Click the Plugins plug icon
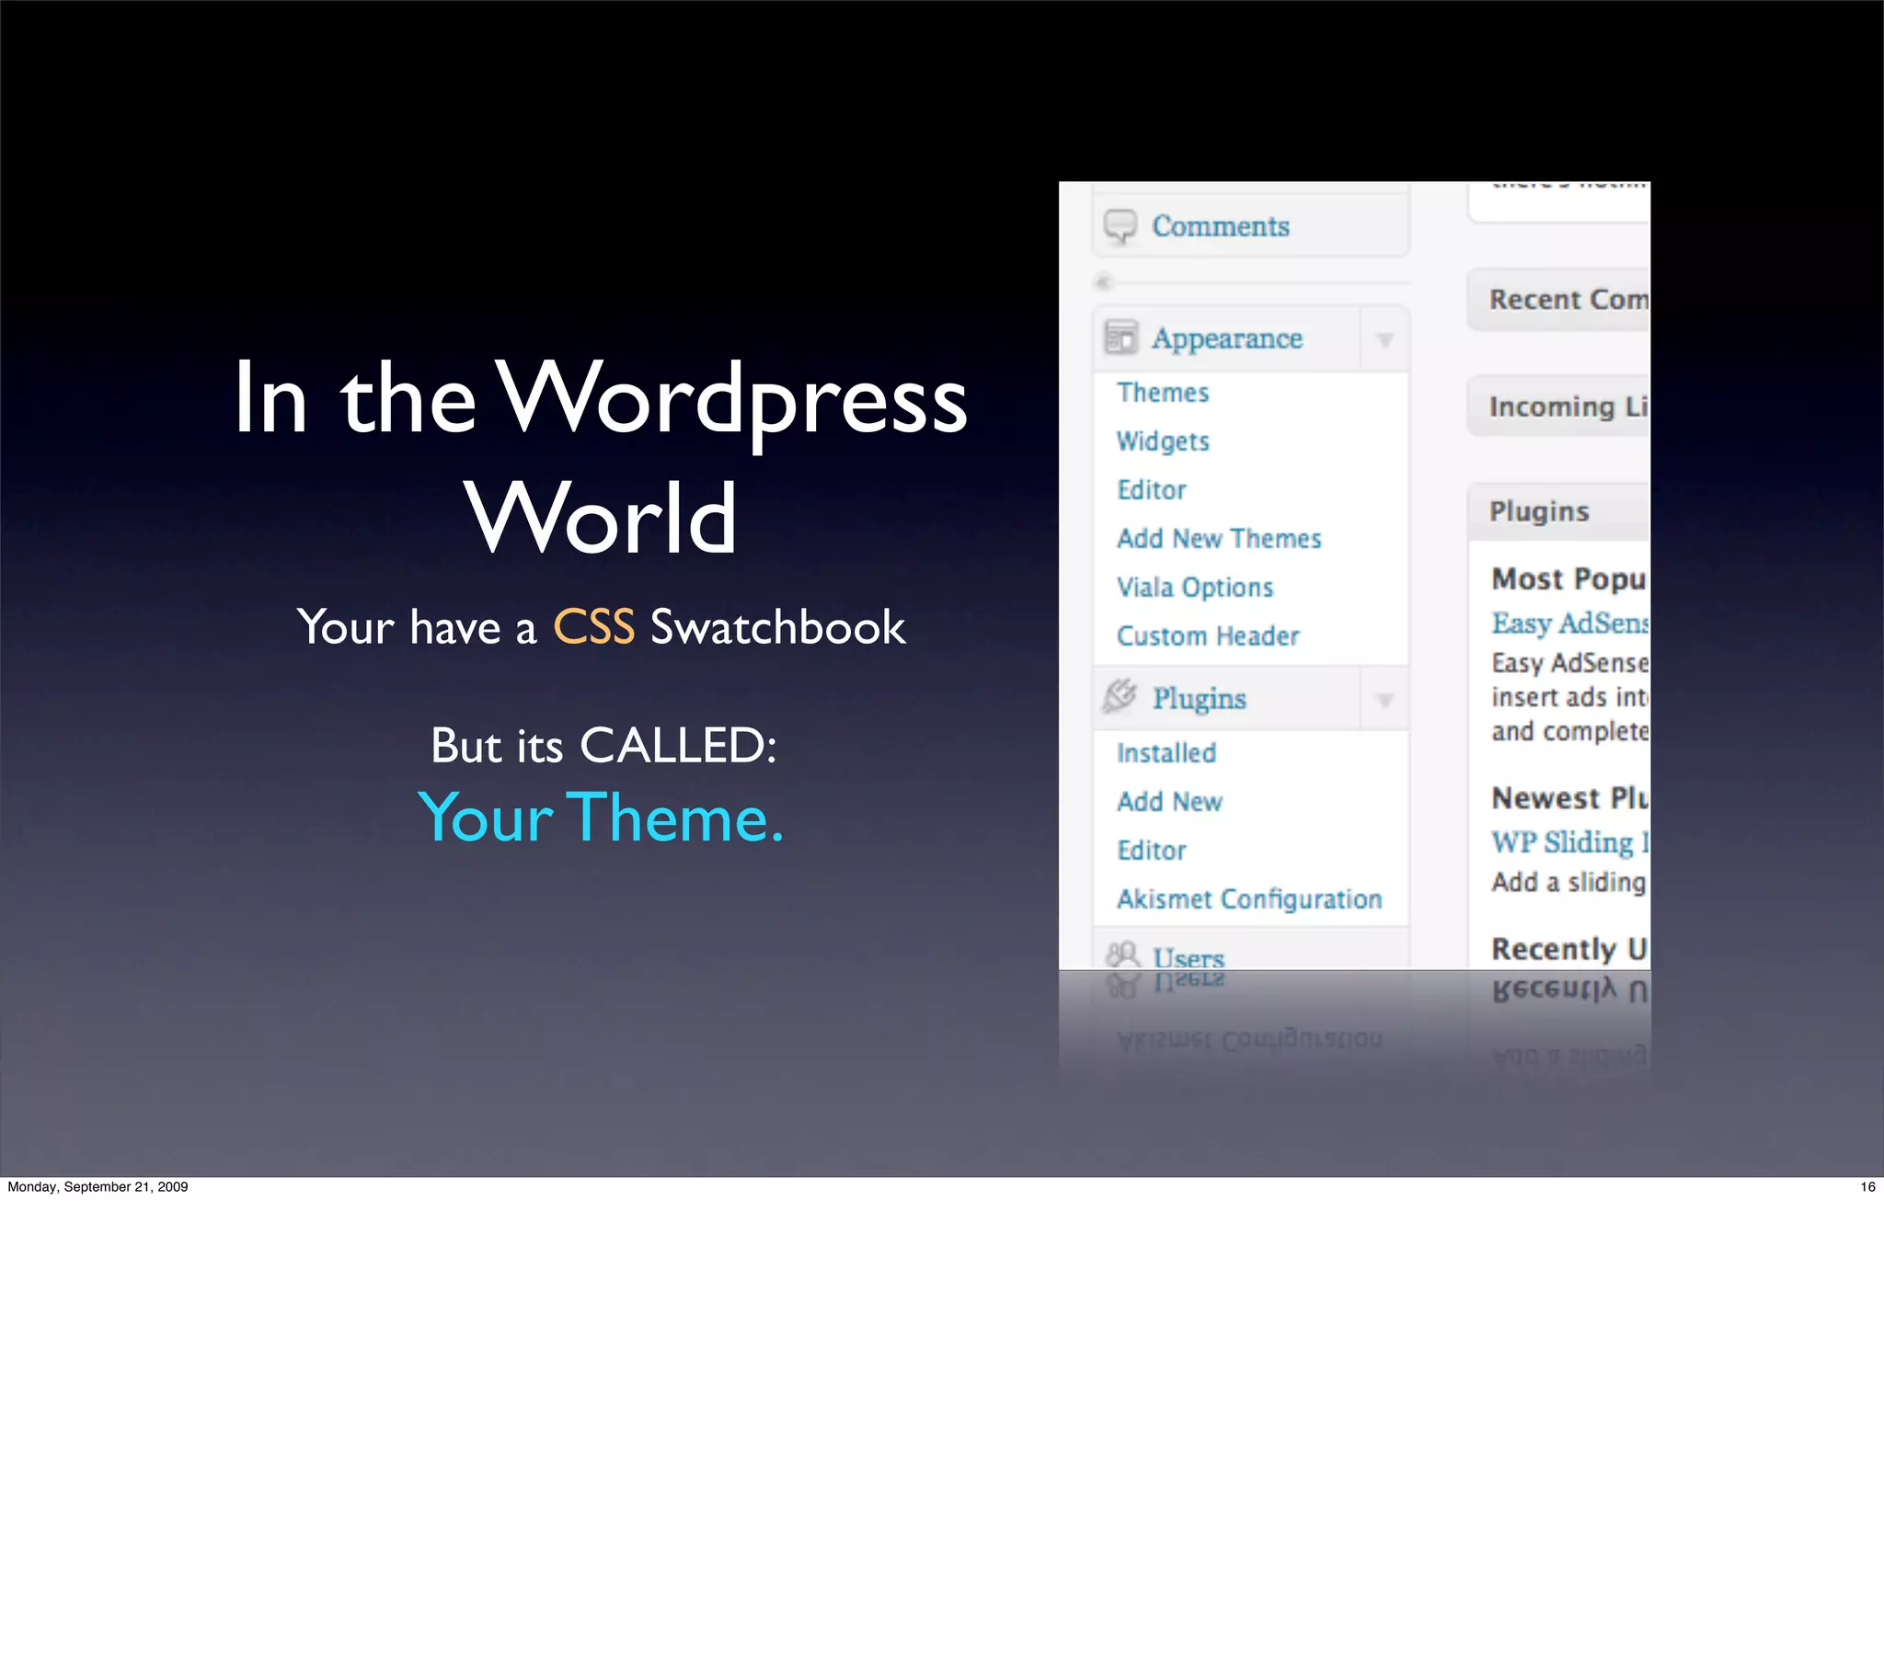1884x1670 pixels. (x=1120, y=697)
